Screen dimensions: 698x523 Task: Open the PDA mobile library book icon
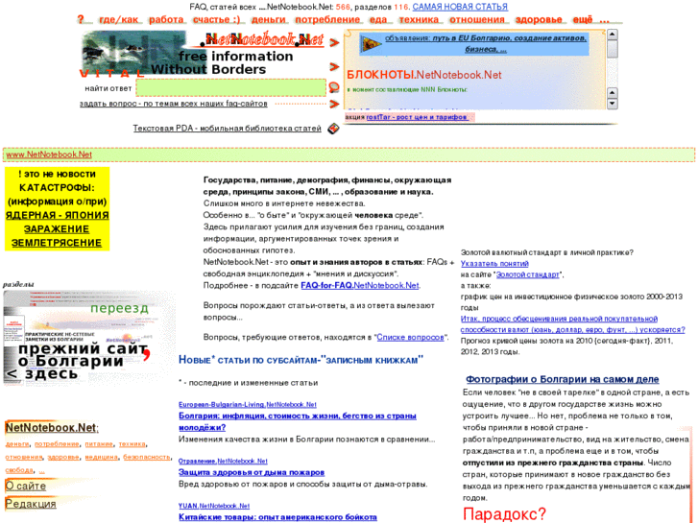point(333,129)
